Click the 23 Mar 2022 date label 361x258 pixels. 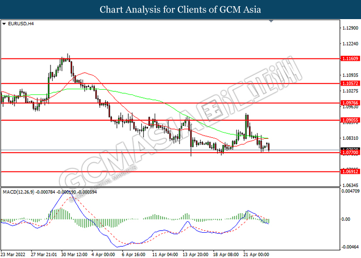pos(13,254)
